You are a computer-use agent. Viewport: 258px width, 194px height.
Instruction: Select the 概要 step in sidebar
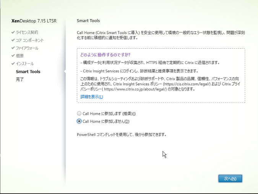tap(20, 56)
